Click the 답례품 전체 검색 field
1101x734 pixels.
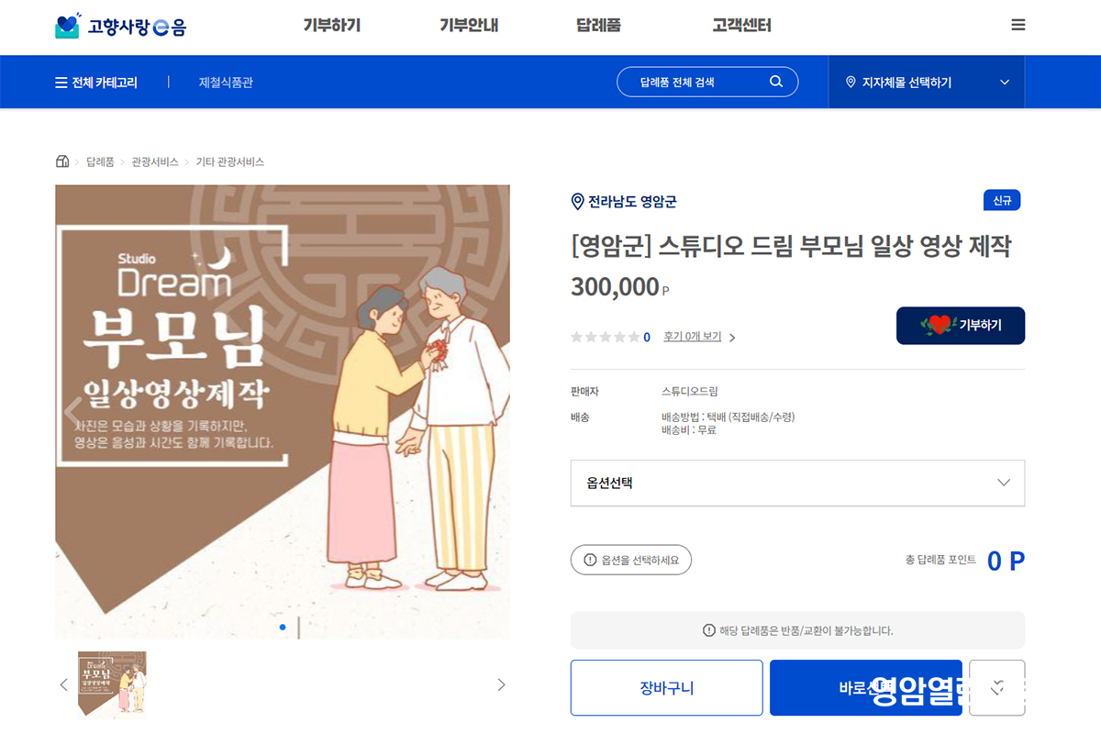[707, 82]
